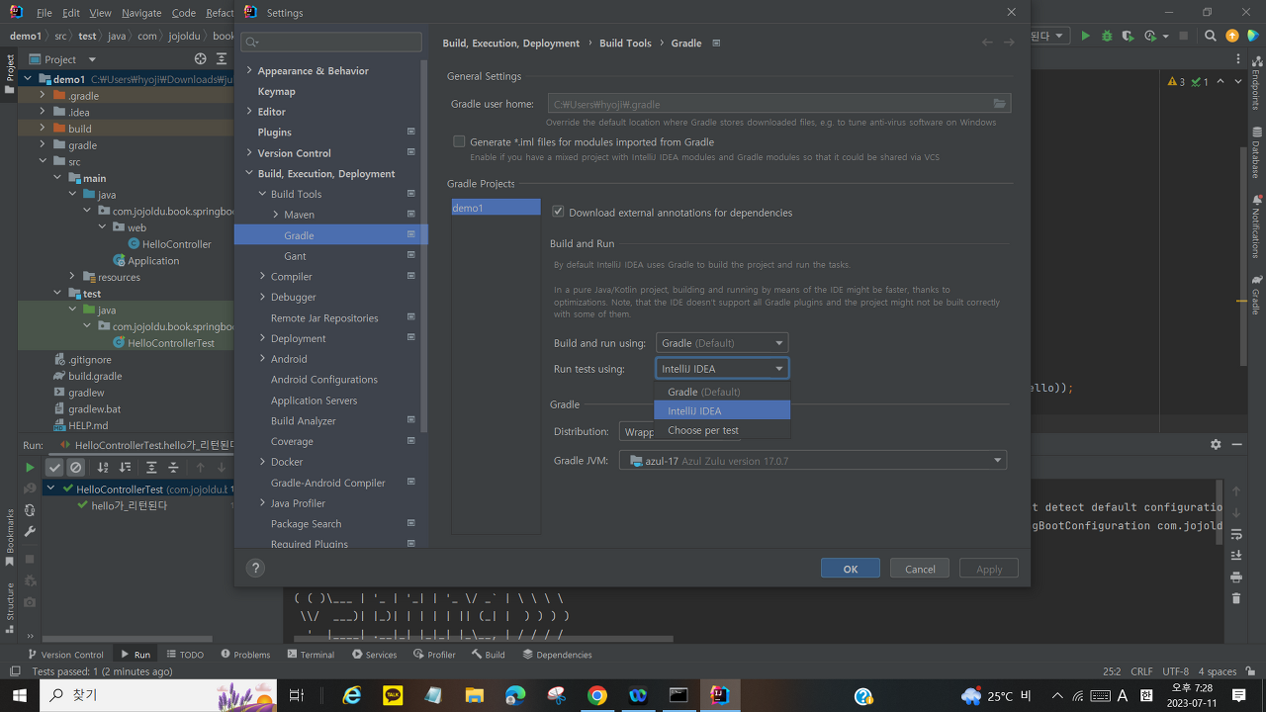The image size is (1266, 712).
Task: Expand the Editor settings node
Action: click(x=249, y=112)
